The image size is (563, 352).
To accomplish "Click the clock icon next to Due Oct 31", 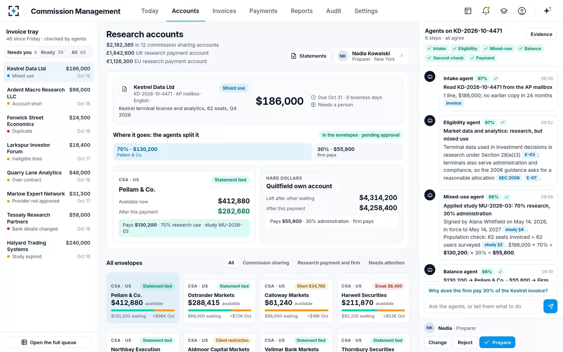I will pyautogui.click(x=313, y=97).
